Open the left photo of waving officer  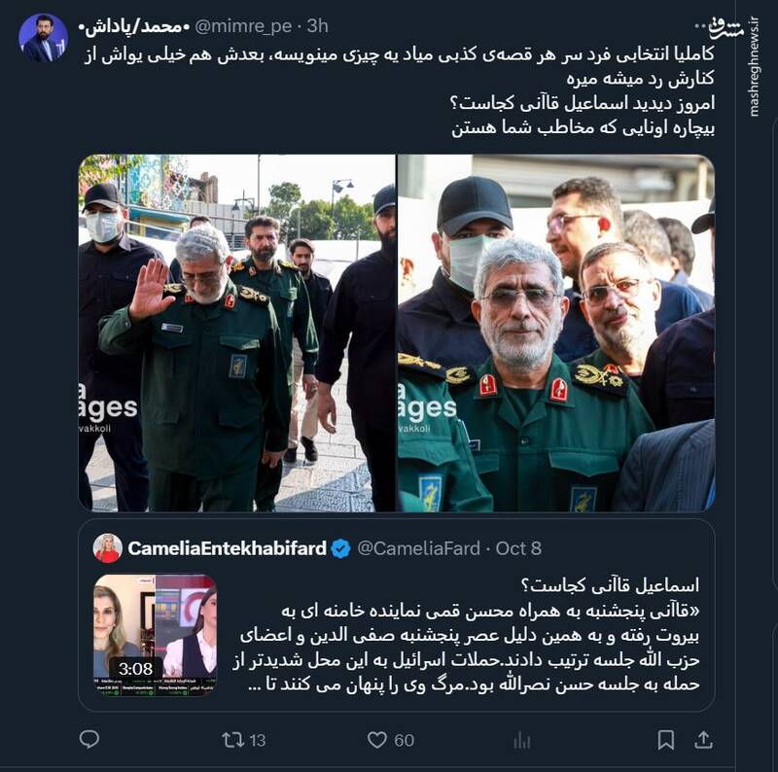tap(237, 333)
